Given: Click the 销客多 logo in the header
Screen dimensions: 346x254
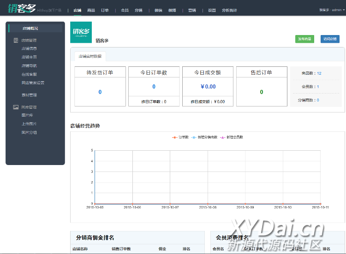Looking at the screenshot, I should (22, 9).
